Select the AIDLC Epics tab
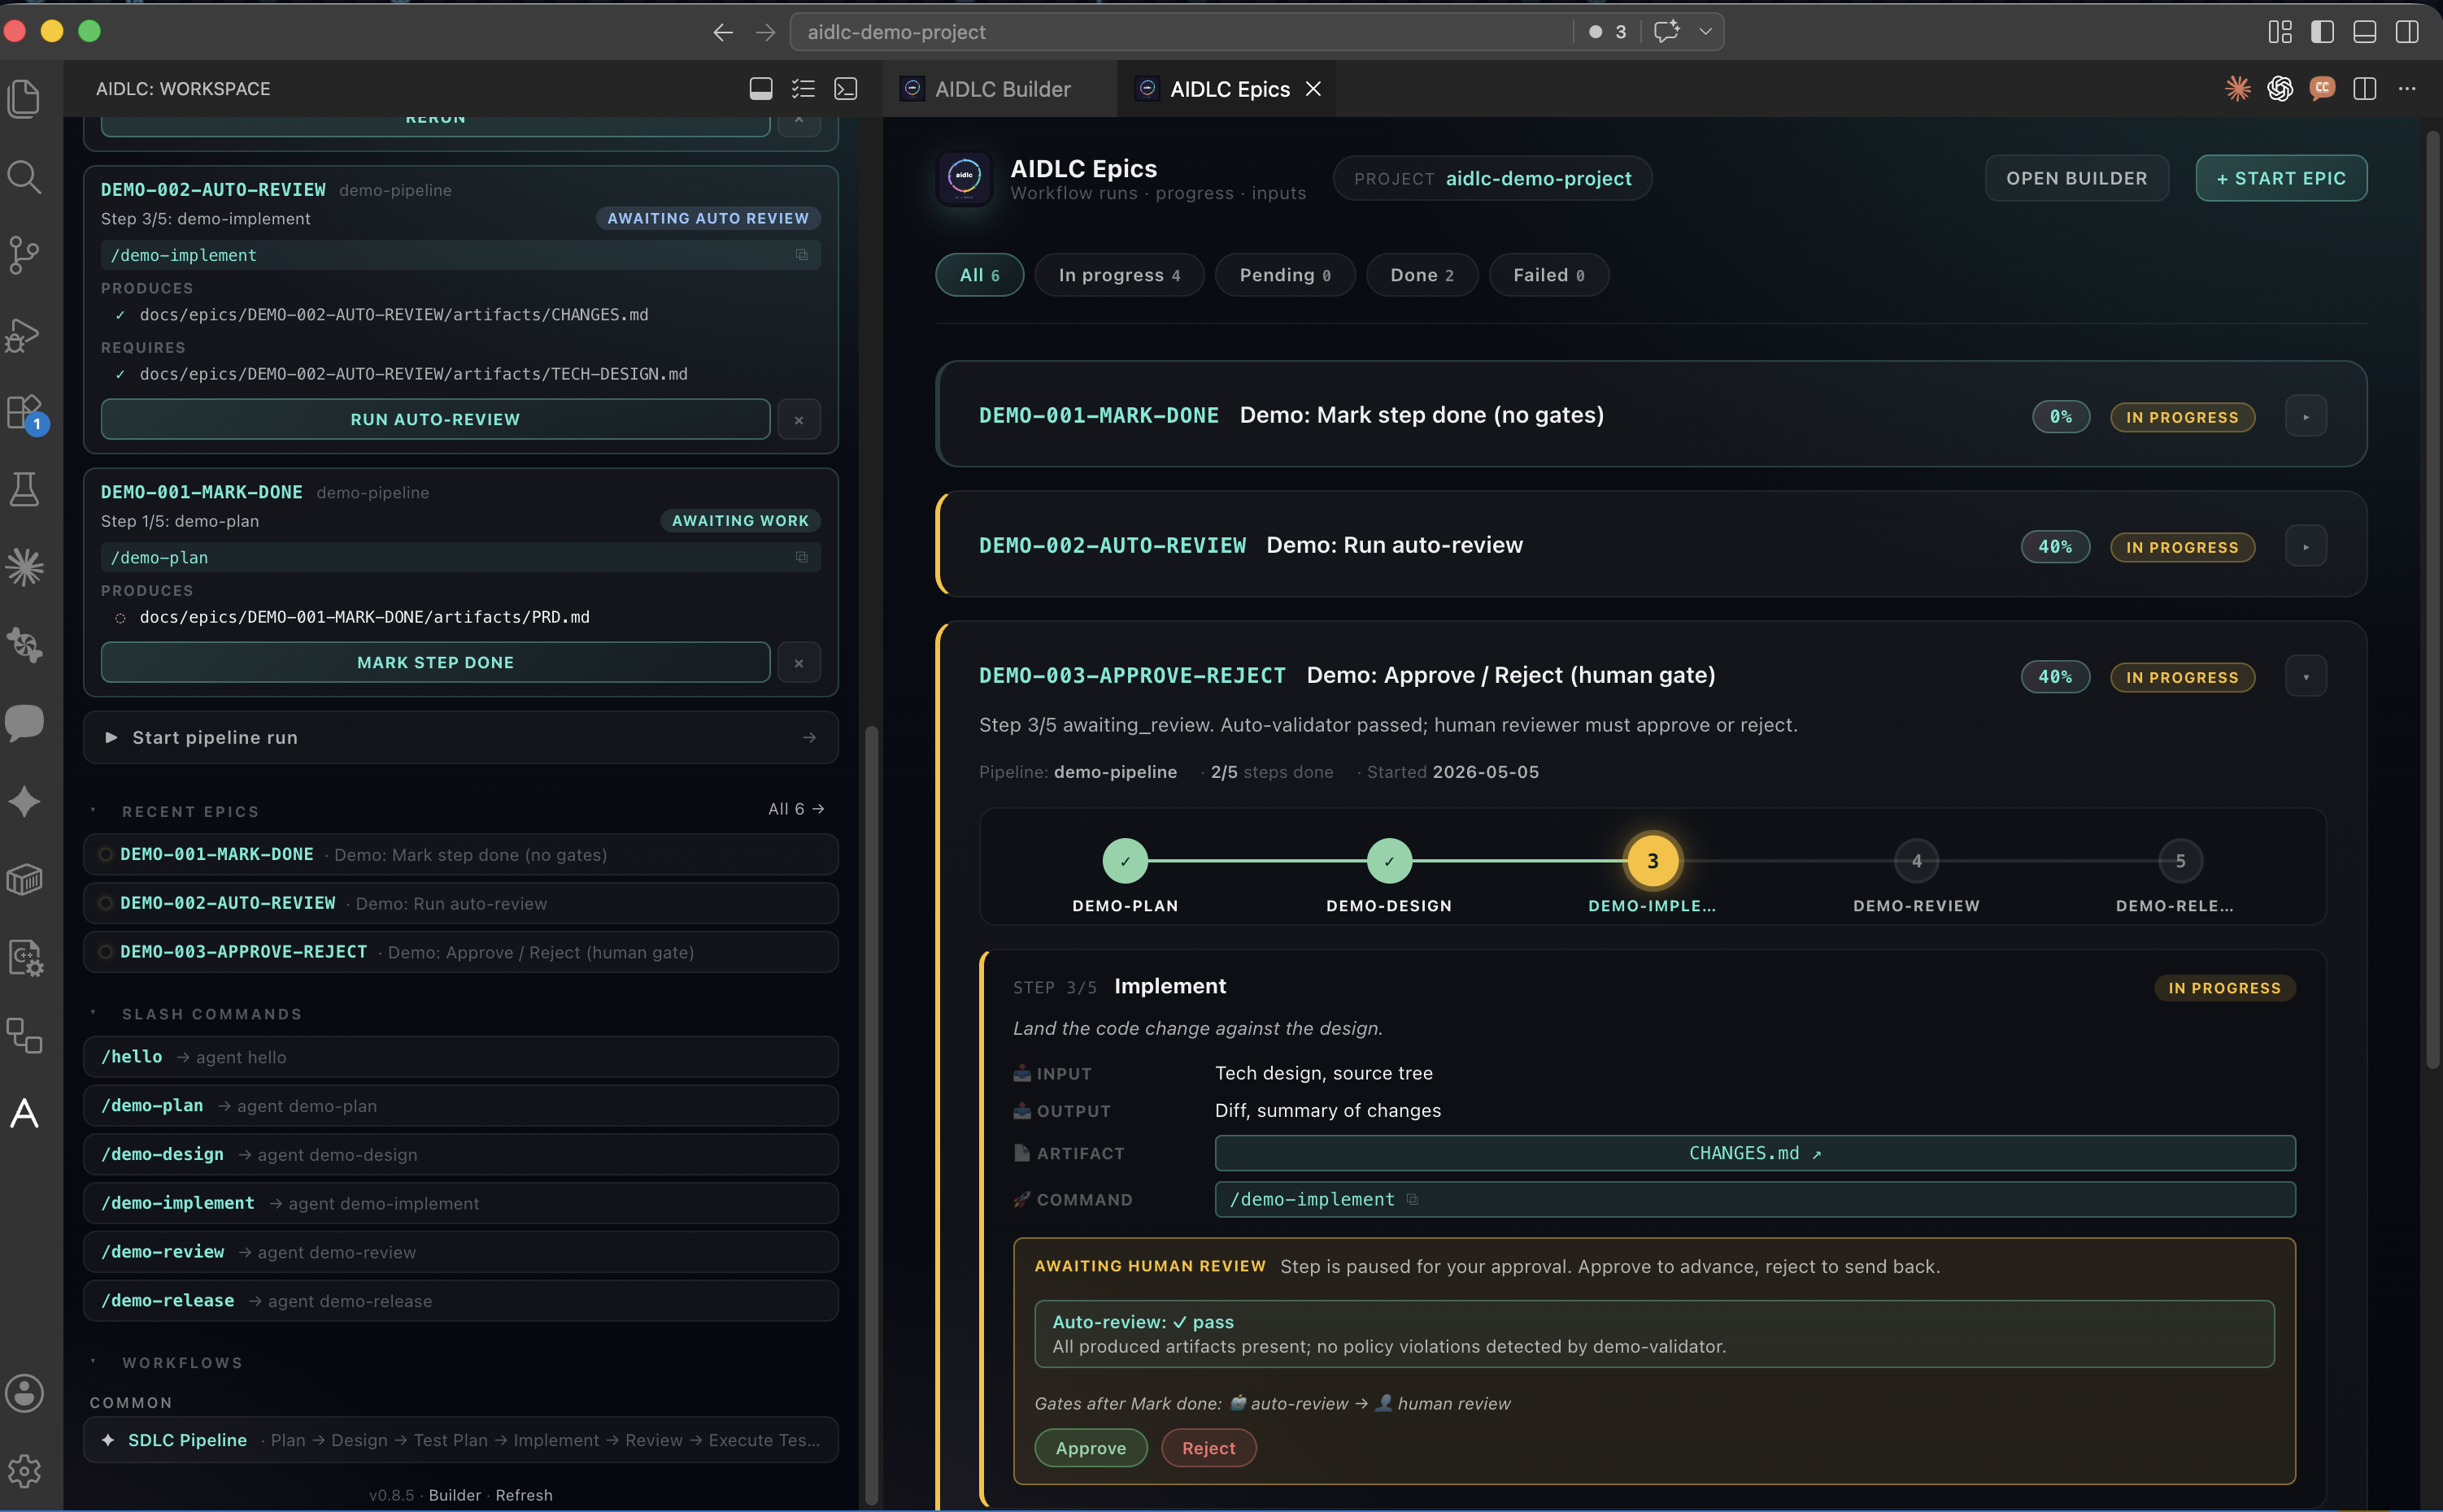The image size is (2443, 1512). (1229, 89)
